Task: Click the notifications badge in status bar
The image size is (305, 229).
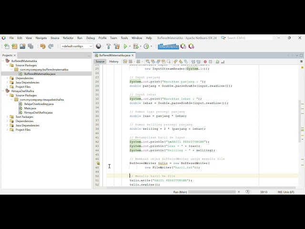Action: pos(248,192)
